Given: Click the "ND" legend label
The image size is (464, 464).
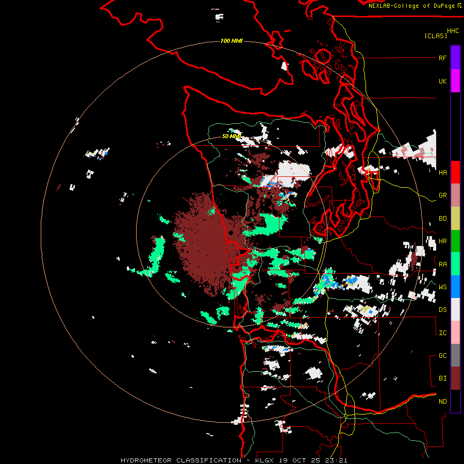Looking at the screenshot, I should [x=442, y=402].
